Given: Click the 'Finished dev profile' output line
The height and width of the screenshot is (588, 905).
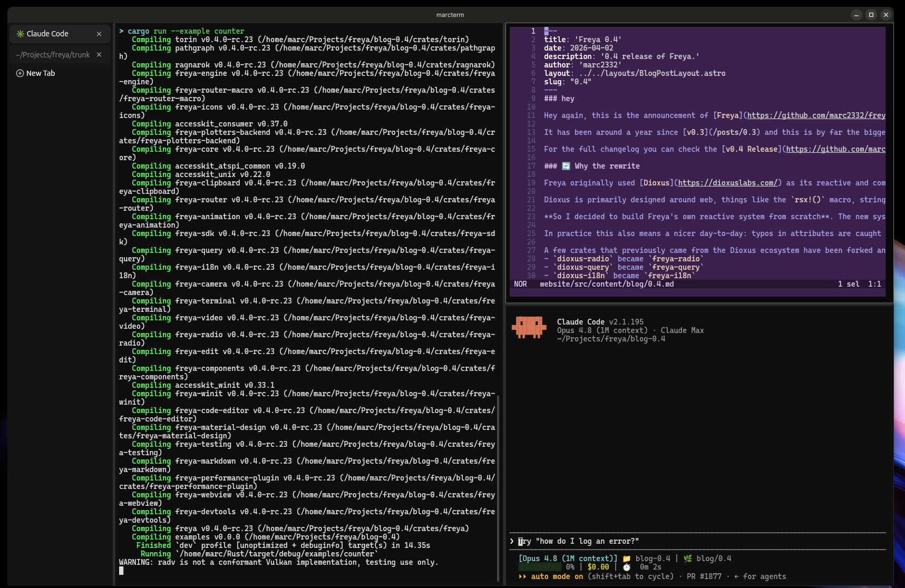Looking at the screenshot, I should [283, 545].
